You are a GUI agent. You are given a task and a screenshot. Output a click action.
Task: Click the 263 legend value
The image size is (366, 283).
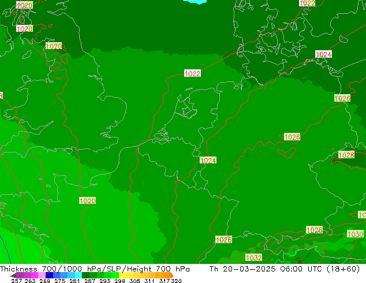point(30,281)
